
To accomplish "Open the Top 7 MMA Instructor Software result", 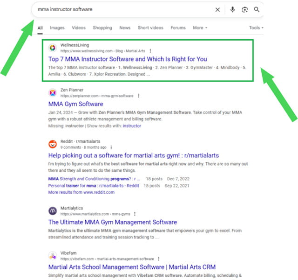I will pos(128,59).
